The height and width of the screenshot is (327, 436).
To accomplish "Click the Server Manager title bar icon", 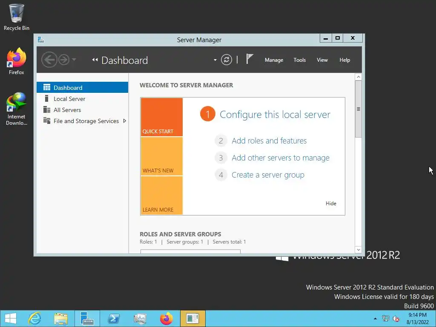I will (41, 40).
